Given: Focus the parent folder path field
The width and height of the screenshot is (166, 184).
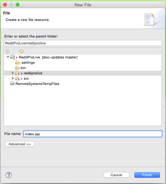Looking at the screenshot, I should [x=83, y=43].
